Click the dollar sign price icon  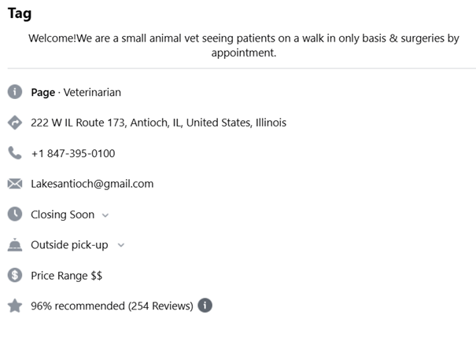[x=15, y=276]
